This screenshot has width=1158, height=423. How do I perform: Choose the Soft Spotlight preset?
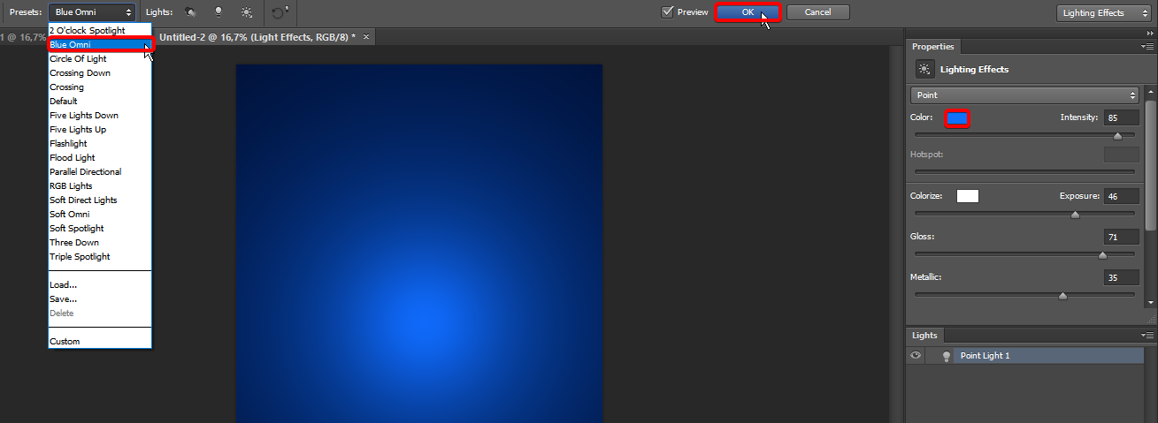(x=100, y=229)
